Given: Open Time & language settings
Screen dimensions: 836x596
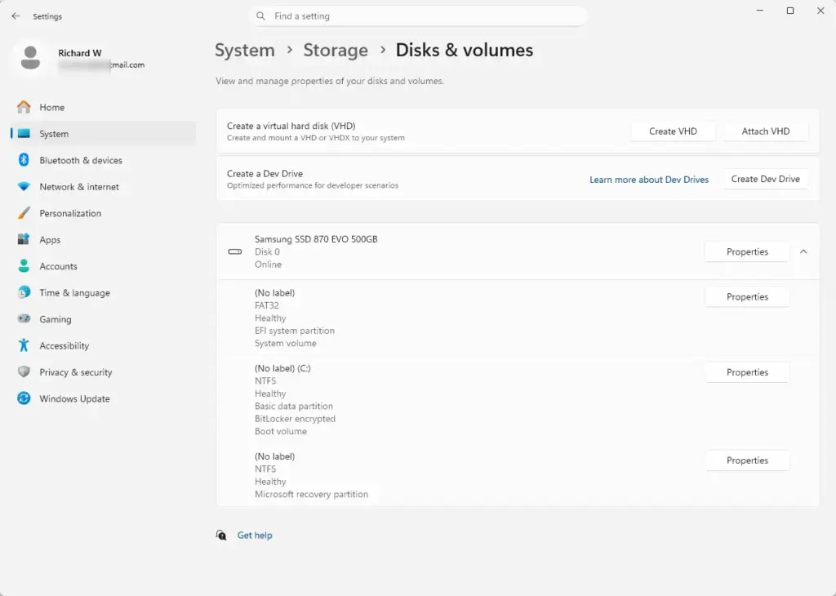Looking at the screenshot, I should click(103, 292).
